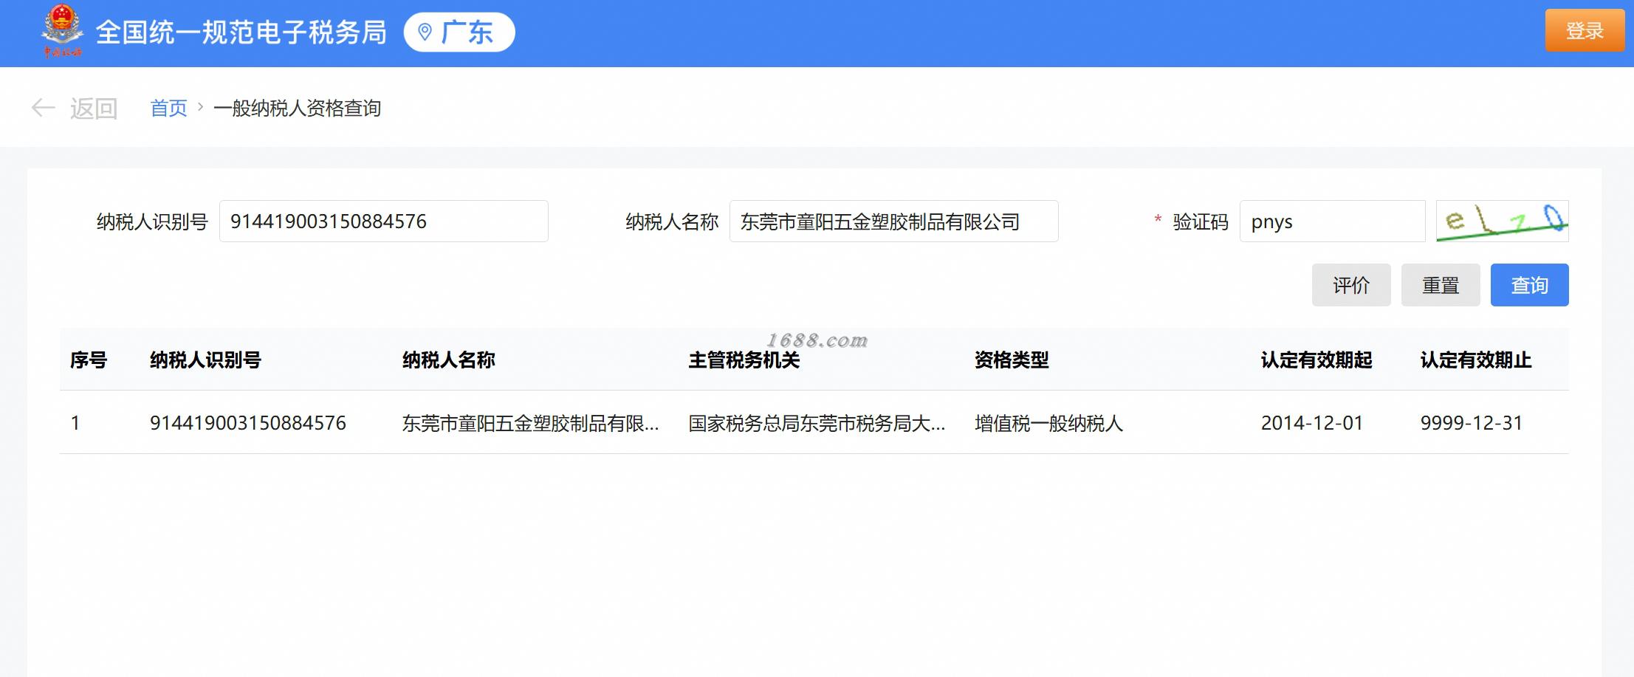Focus the 纳税人名称 input field
Image resolution: width=1634 pixels, height=677 pixels.
click(894, 221)
